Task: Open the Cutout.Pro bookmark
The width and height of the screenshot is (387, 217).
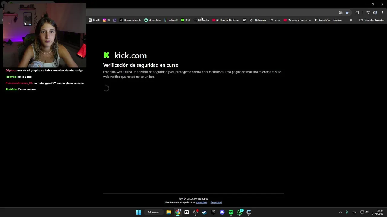Action: pyautogui.click(x=328, y=20)
